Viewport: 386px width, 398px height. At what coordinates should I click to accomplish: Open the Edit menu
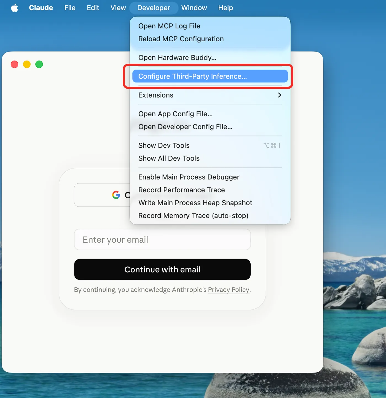pyautogui.click(x=93, y=8)
